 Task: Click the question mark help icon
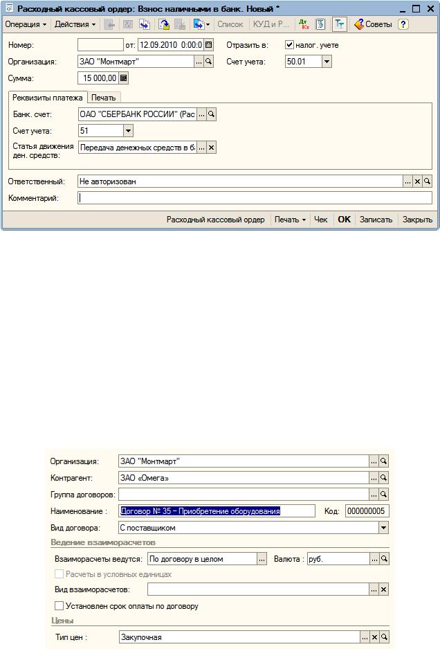pos(403,24)
